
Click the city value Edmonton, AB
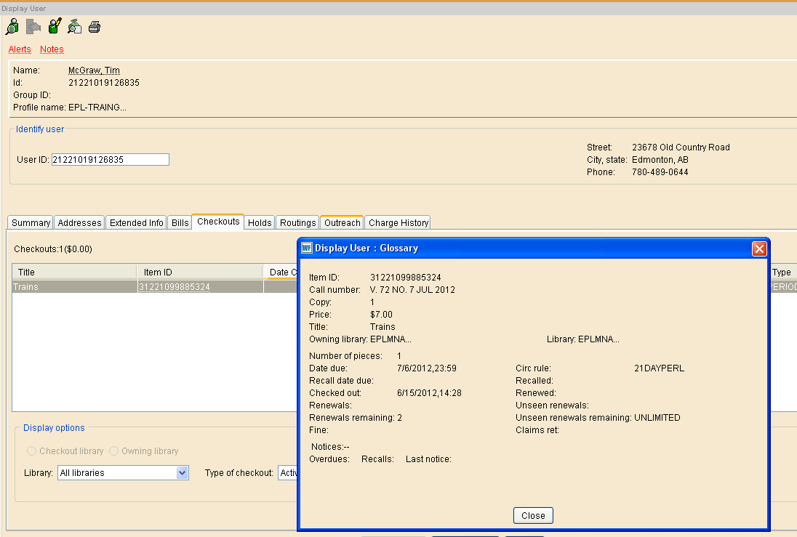click(x=660, y=160)
